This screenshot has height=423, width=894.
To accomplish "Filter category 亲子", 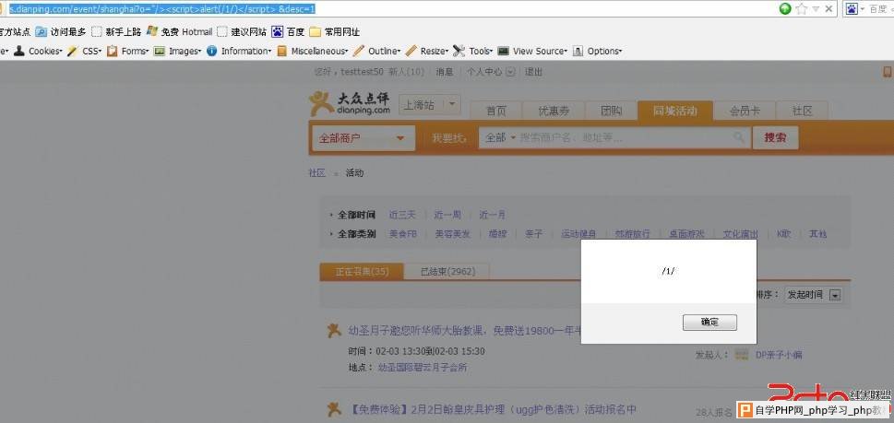I will tap(533, 233).
